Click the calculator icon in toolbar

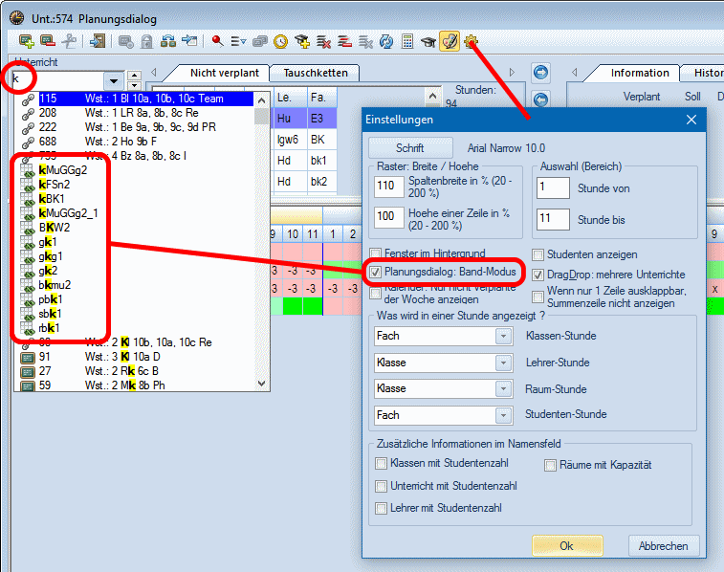(407, 41)
